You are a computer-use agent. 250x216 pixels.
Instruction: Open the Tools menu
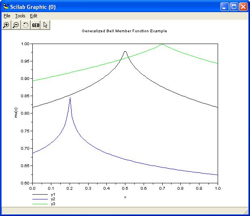pyautogui.click(x=20, y=16)
